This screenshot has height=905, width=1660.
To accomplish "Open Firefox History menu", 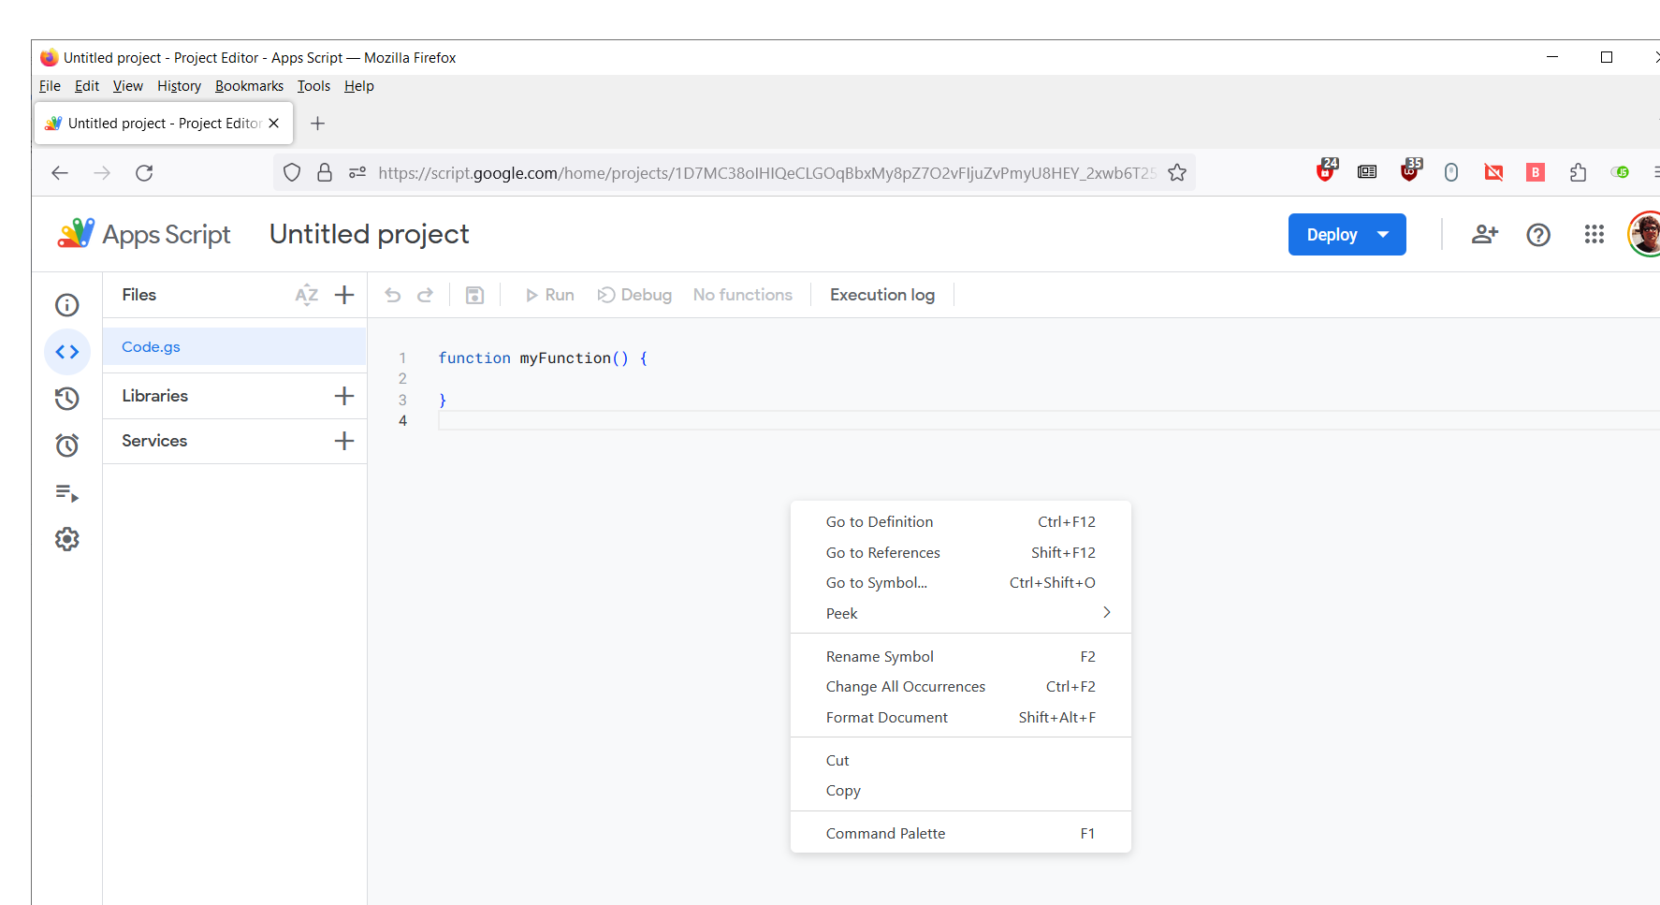I will 179,86.
